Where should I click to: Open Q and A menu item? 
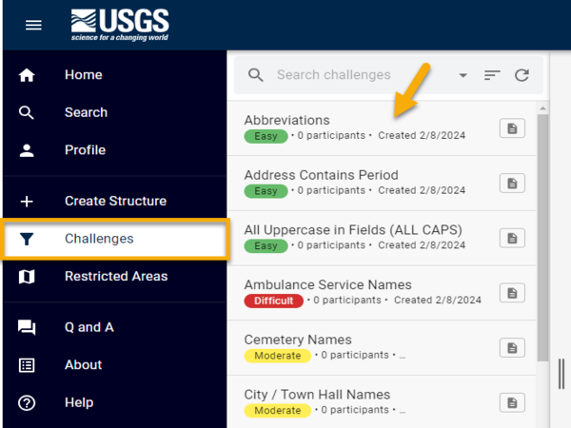[x=115, y=327]
